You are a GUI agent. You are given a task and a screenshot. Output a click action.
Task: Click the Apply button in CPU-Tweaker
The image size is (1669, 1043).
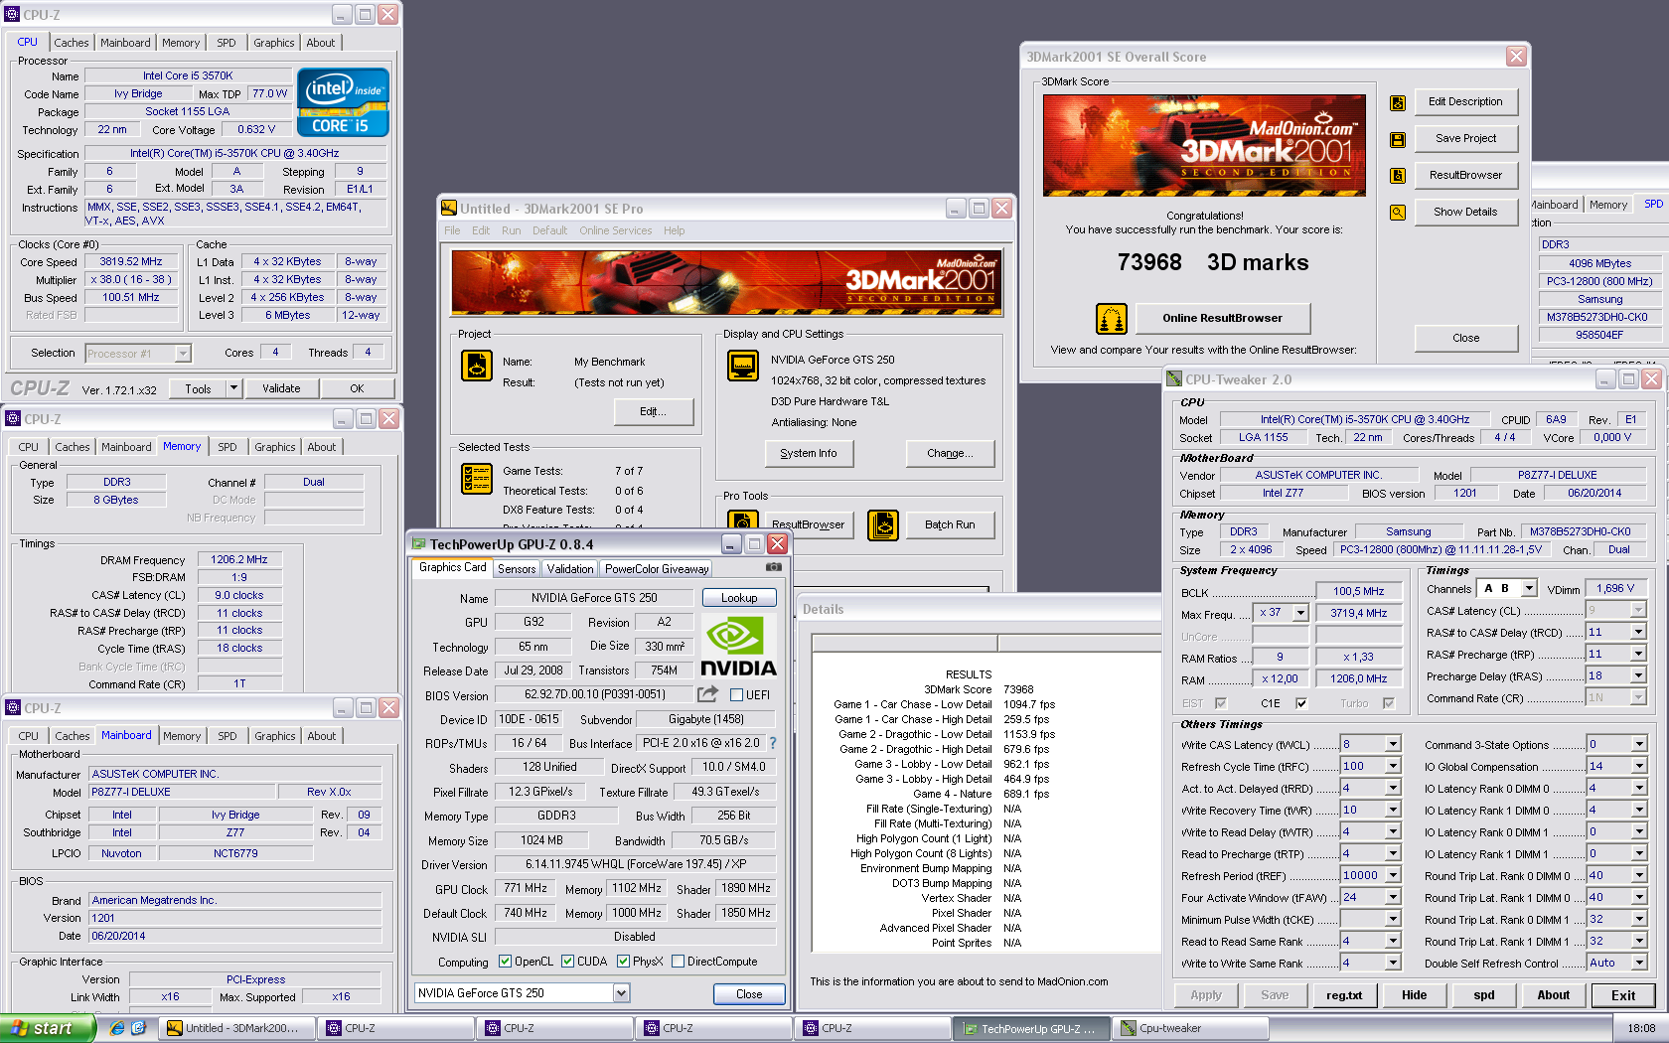(x=1206, y=995)
